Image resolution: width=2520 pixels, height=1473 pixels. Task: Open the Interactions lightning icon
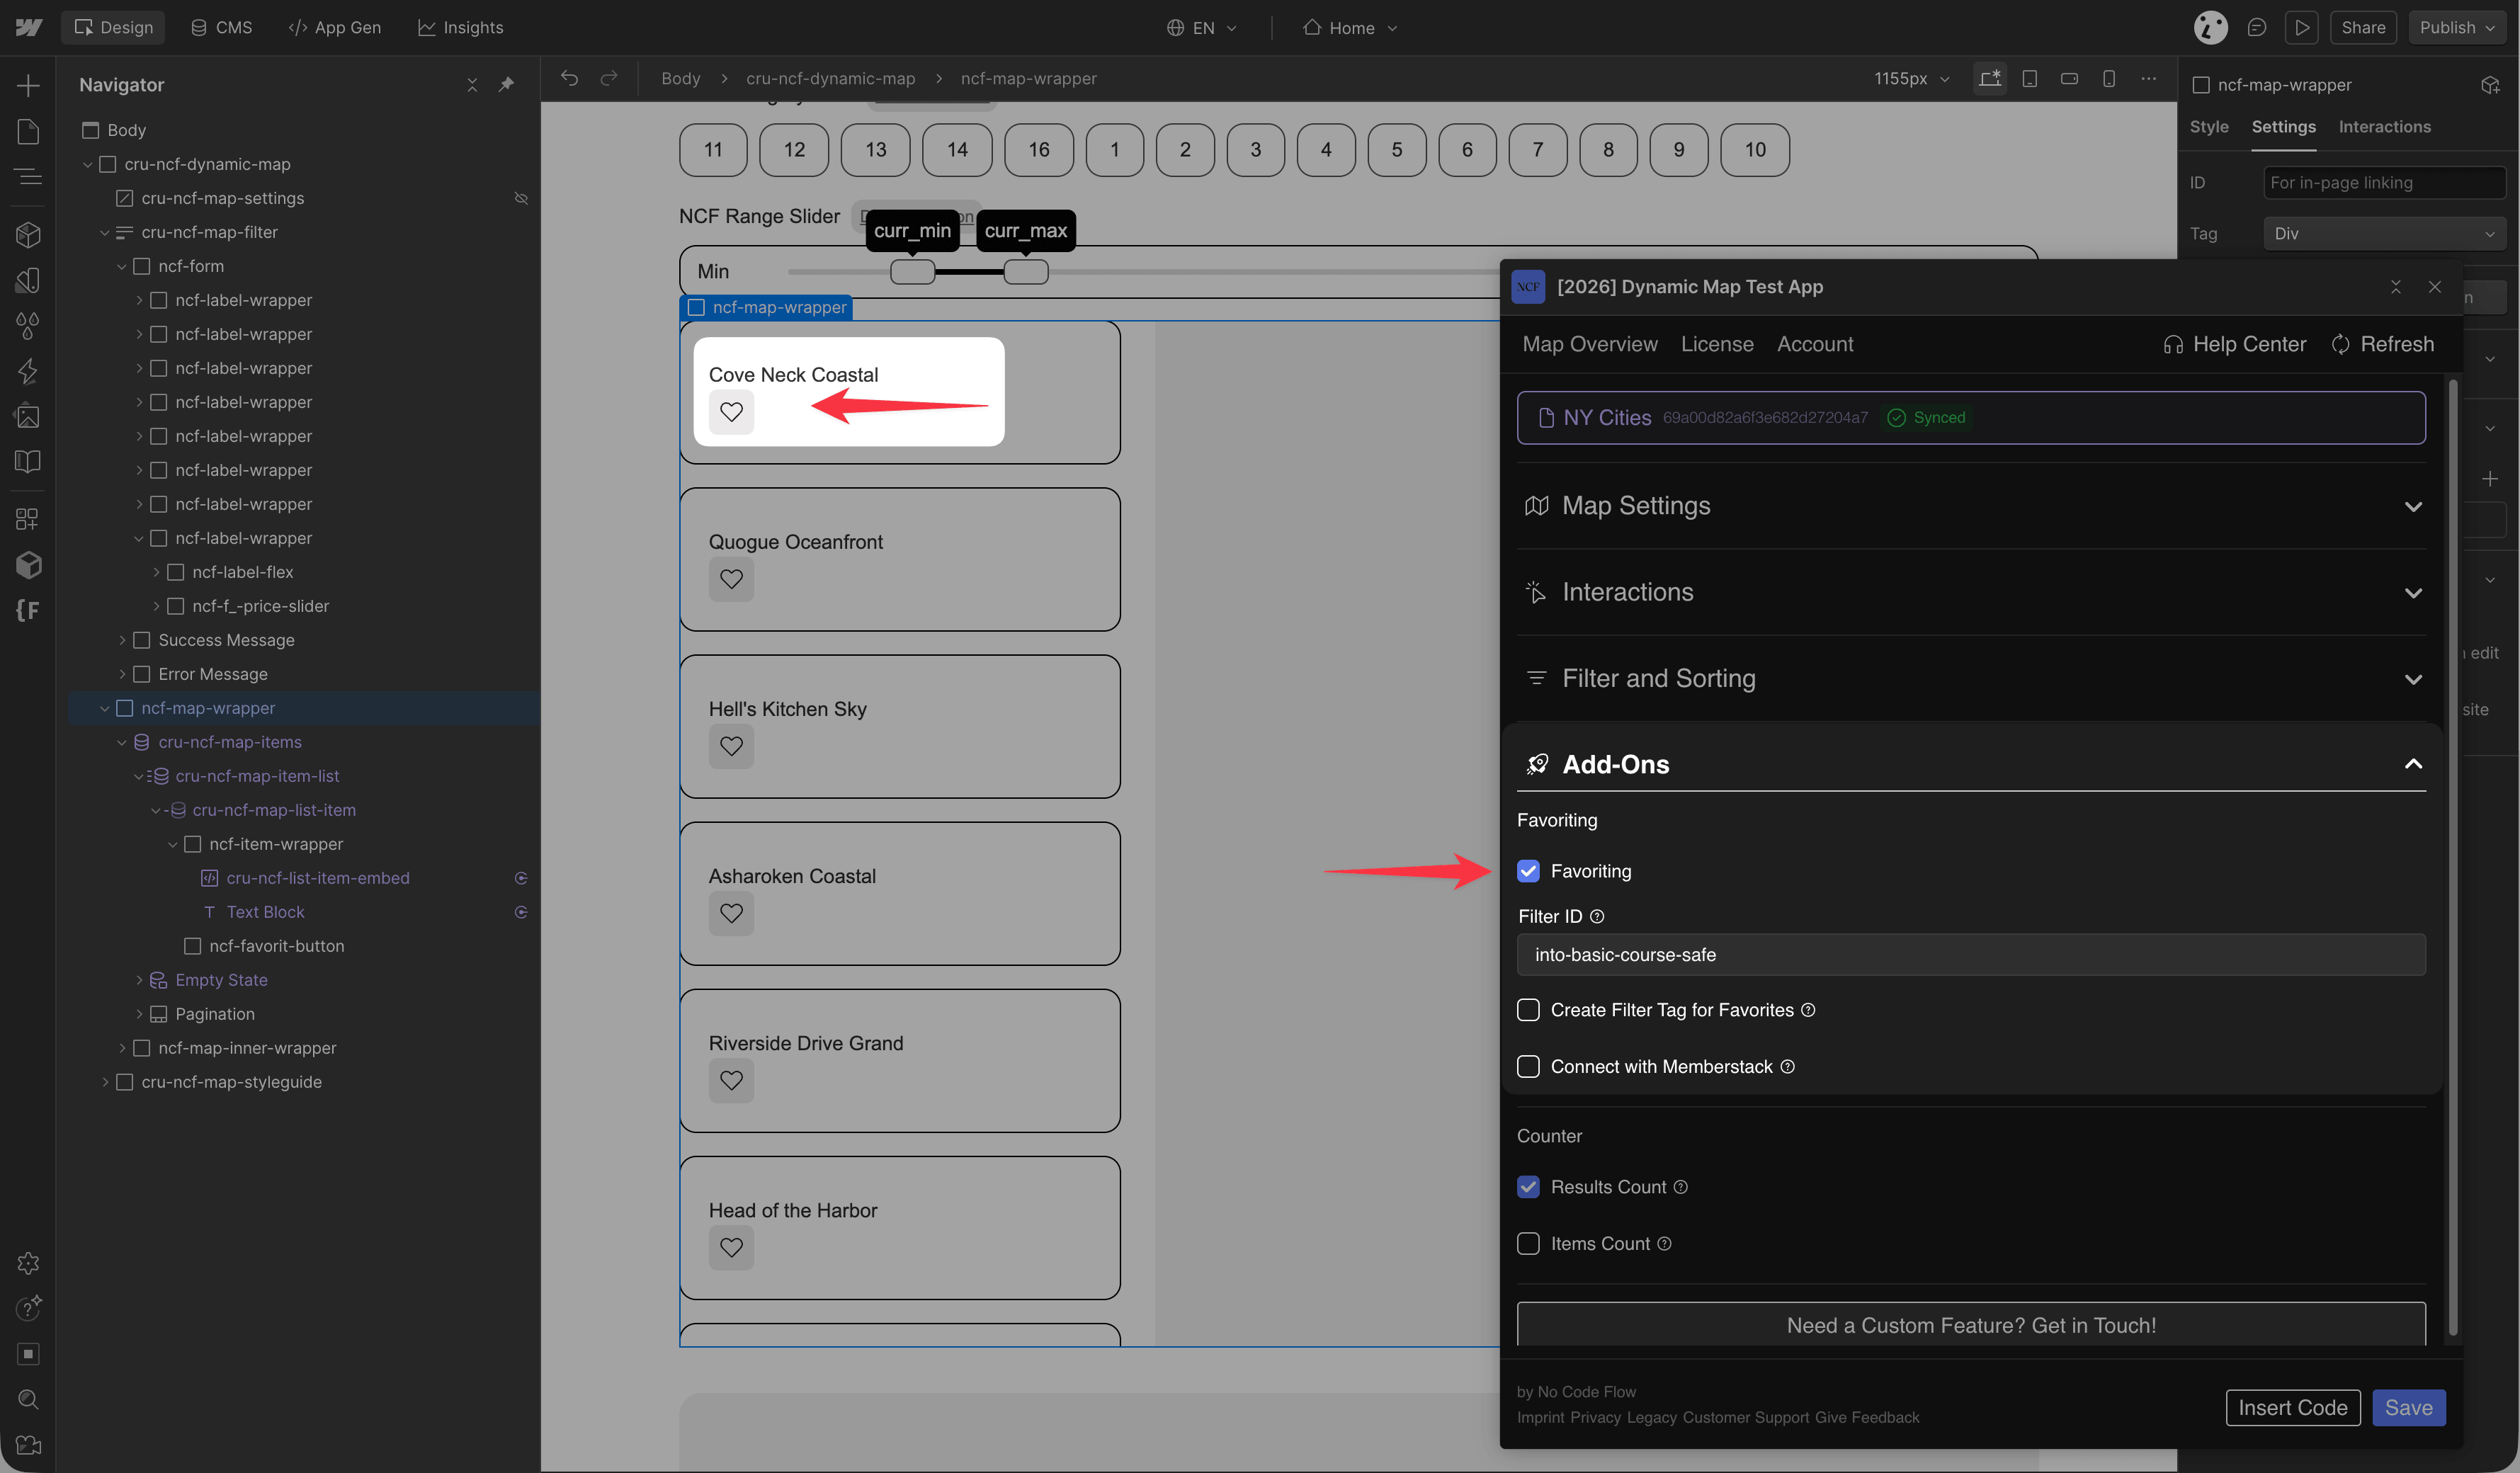pyautogui.click(x=28, y=371)
